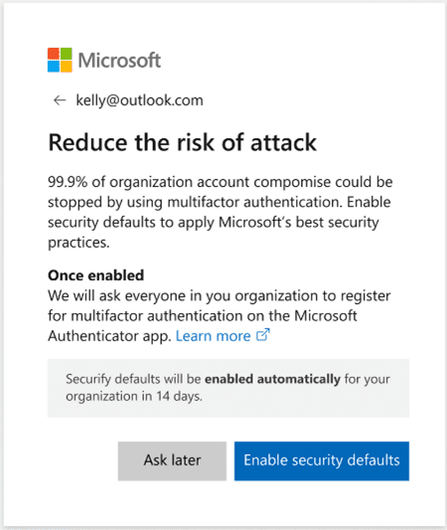Click the 99.9% account compromise paragraph

point(221,212)
